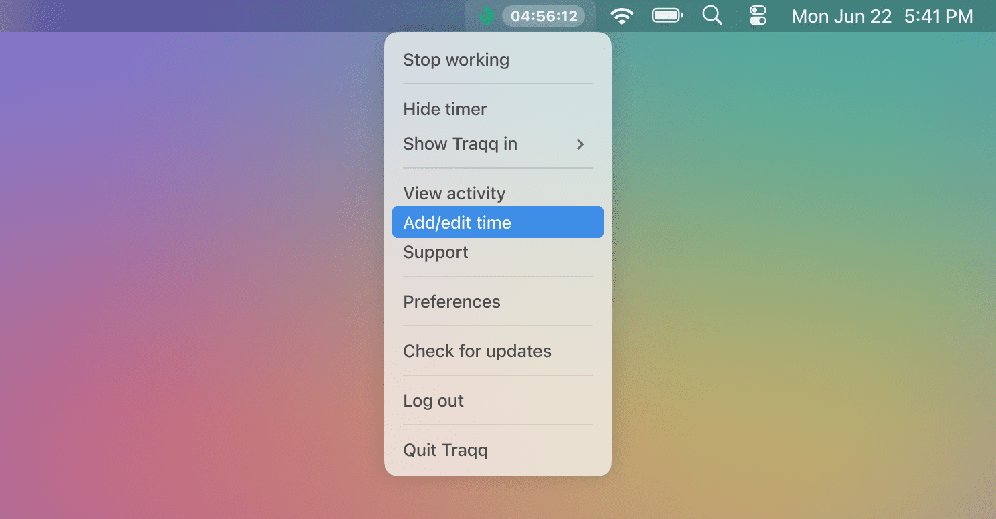The height and width of the screenshot is (519, 996).
Task: Open the Wi-Fi status icon
Action: coord(622,16)
